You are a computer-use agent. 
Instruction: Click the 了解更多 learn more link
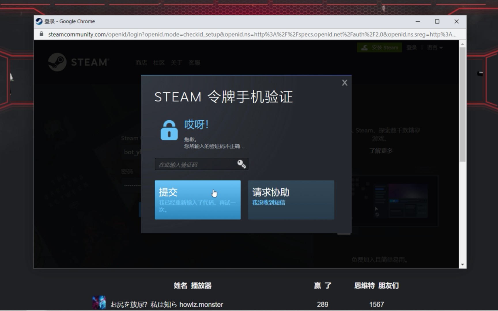[x=381, y=151]
